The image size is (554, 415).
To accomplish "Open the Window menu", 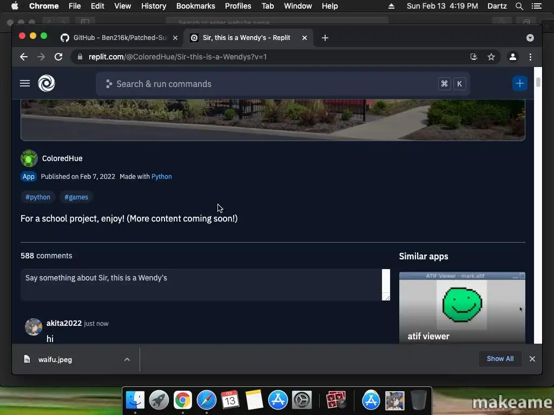I will coord(298,6).
